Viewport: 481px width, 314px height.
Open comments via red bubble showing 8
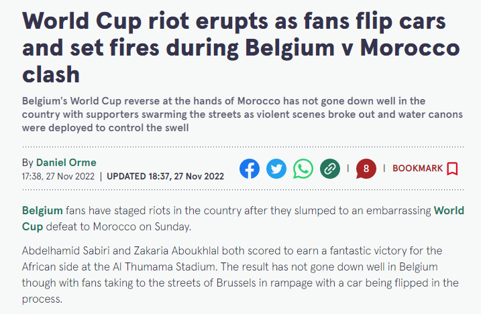366,168
